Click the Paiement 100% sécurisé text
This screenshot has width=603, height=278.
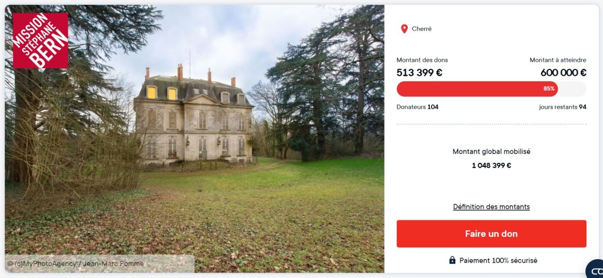tap(498, 260)
